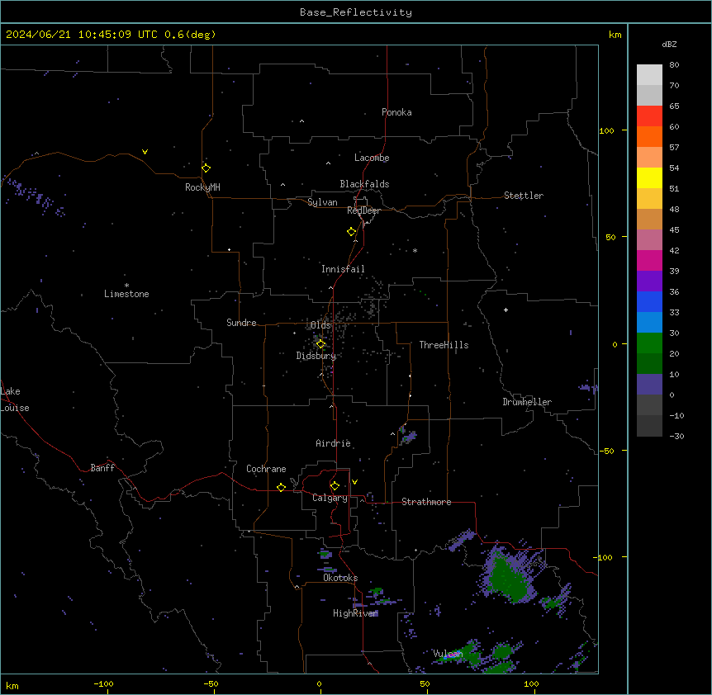Click the Lake Louise label

(x=15, y=400)
